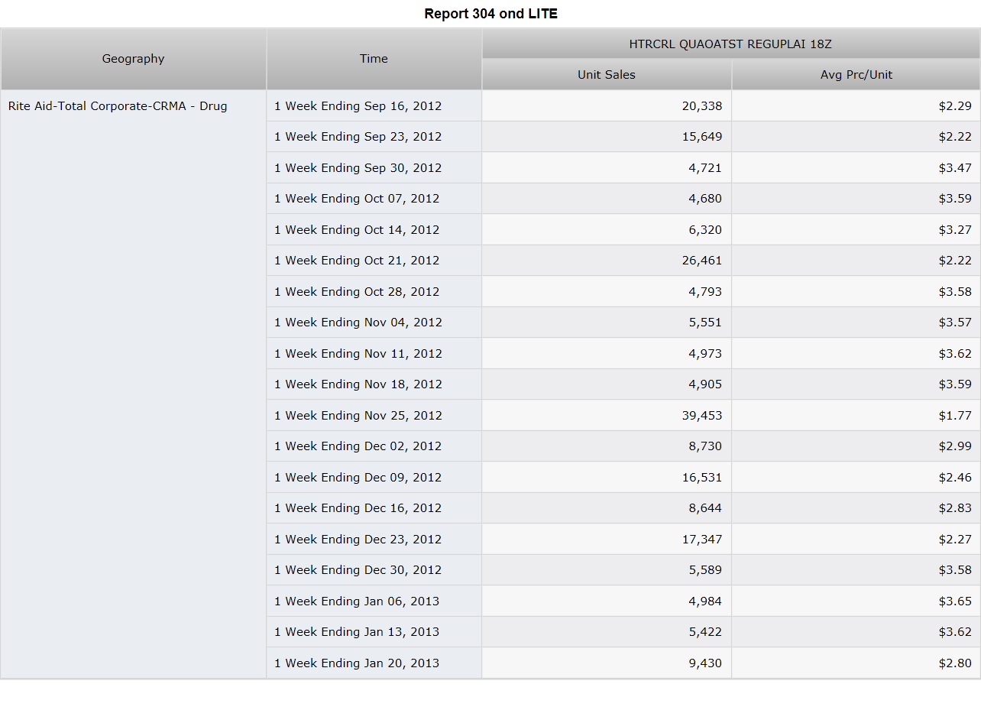Click the Avg Prc/Unit column header

point(856,75)
